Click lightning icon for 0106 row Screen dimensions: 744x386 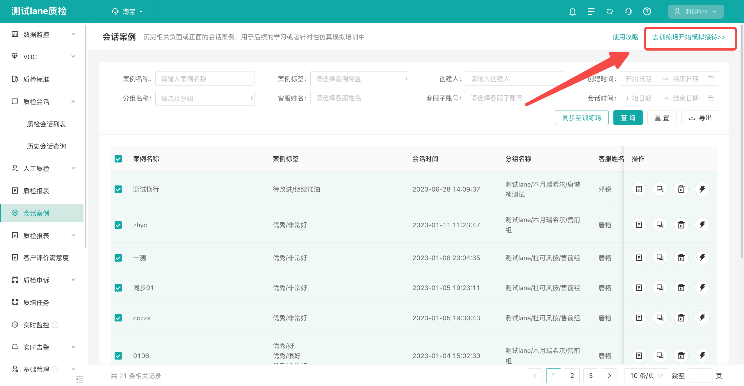click(x=702, y=355)
